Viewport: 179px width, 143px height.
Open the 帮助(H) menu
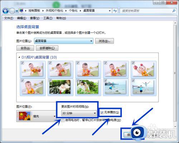(61, 18)
